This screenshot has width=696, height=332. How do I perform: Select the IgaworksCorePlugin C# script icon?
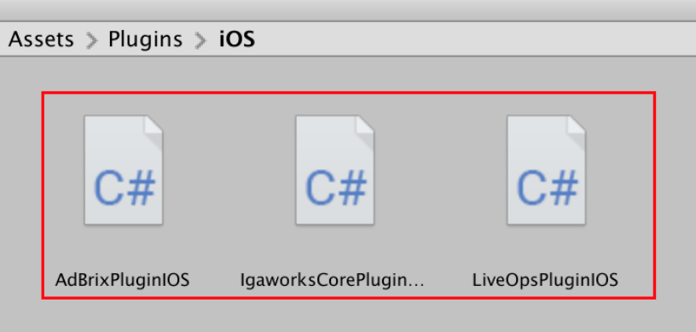pos(335,170)
